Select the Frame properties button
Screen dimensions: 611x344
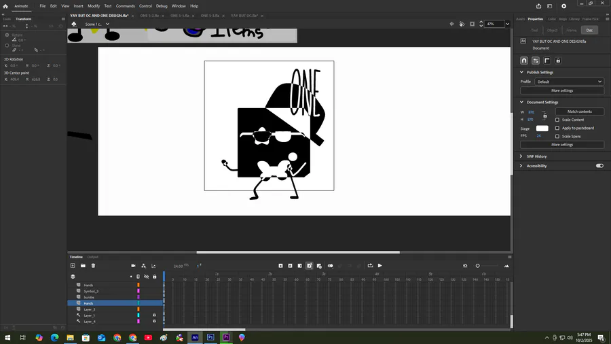coord(571,30)
